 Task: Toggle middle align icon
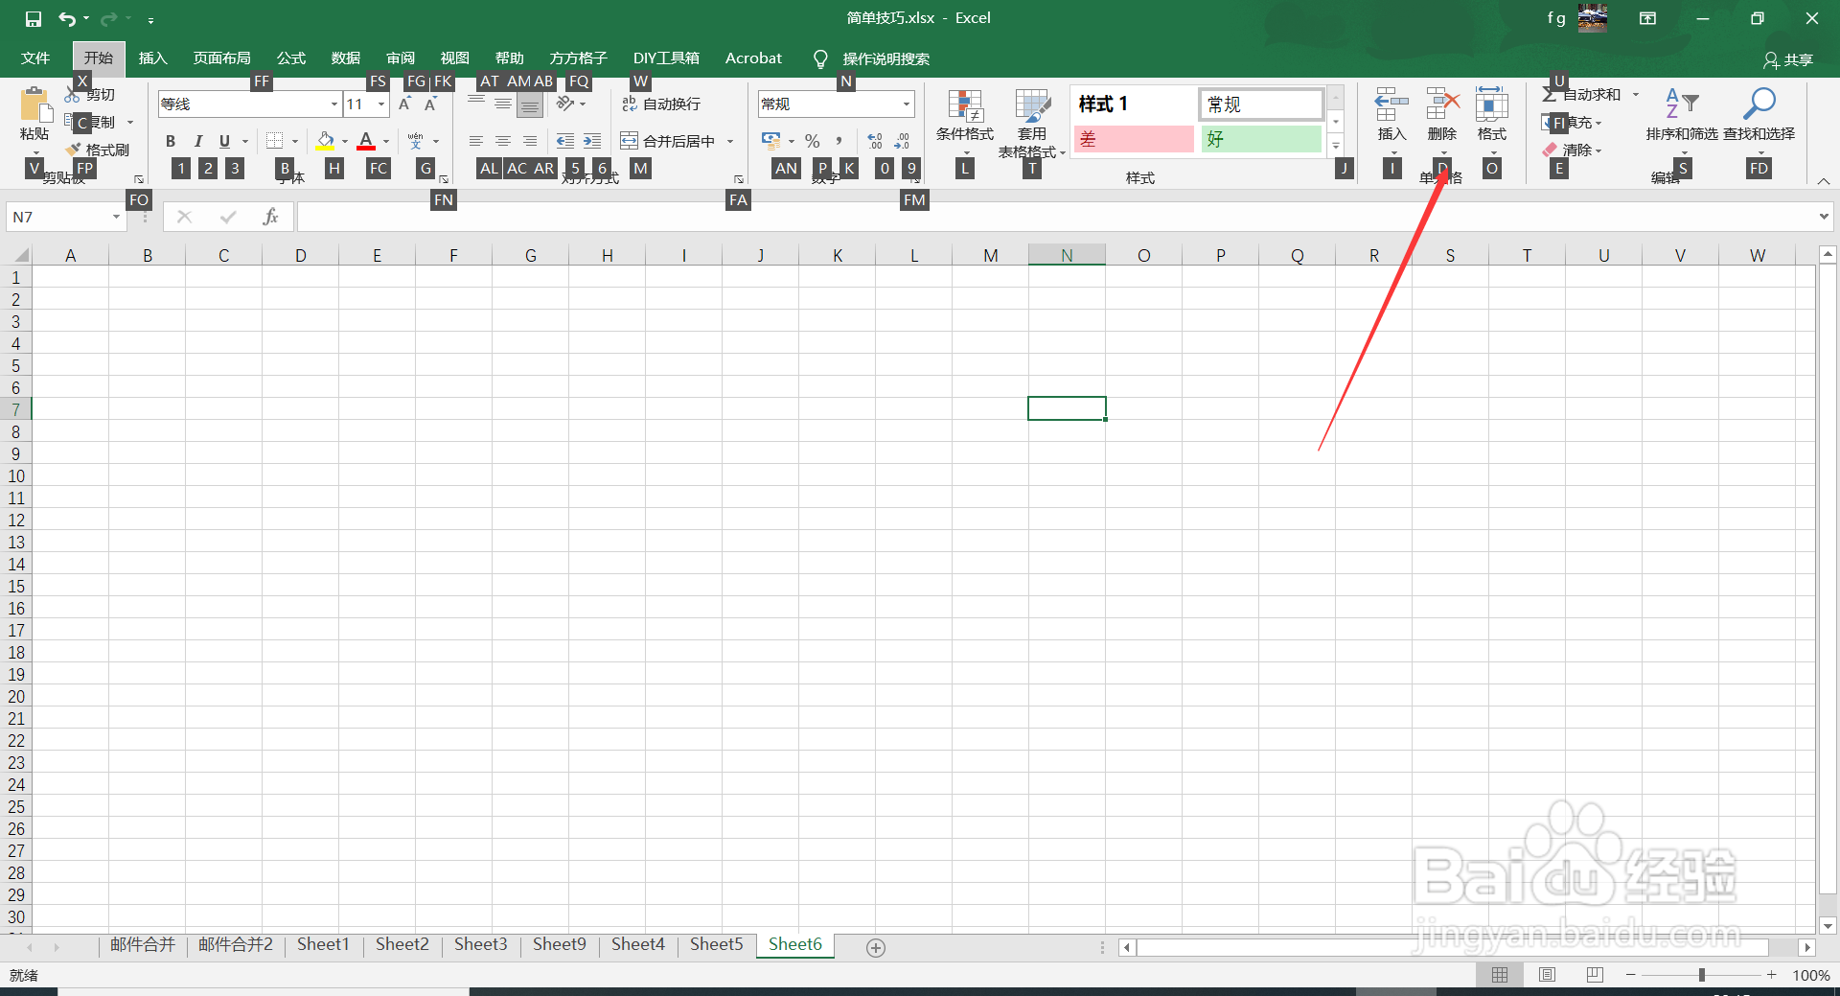[503, 104]
